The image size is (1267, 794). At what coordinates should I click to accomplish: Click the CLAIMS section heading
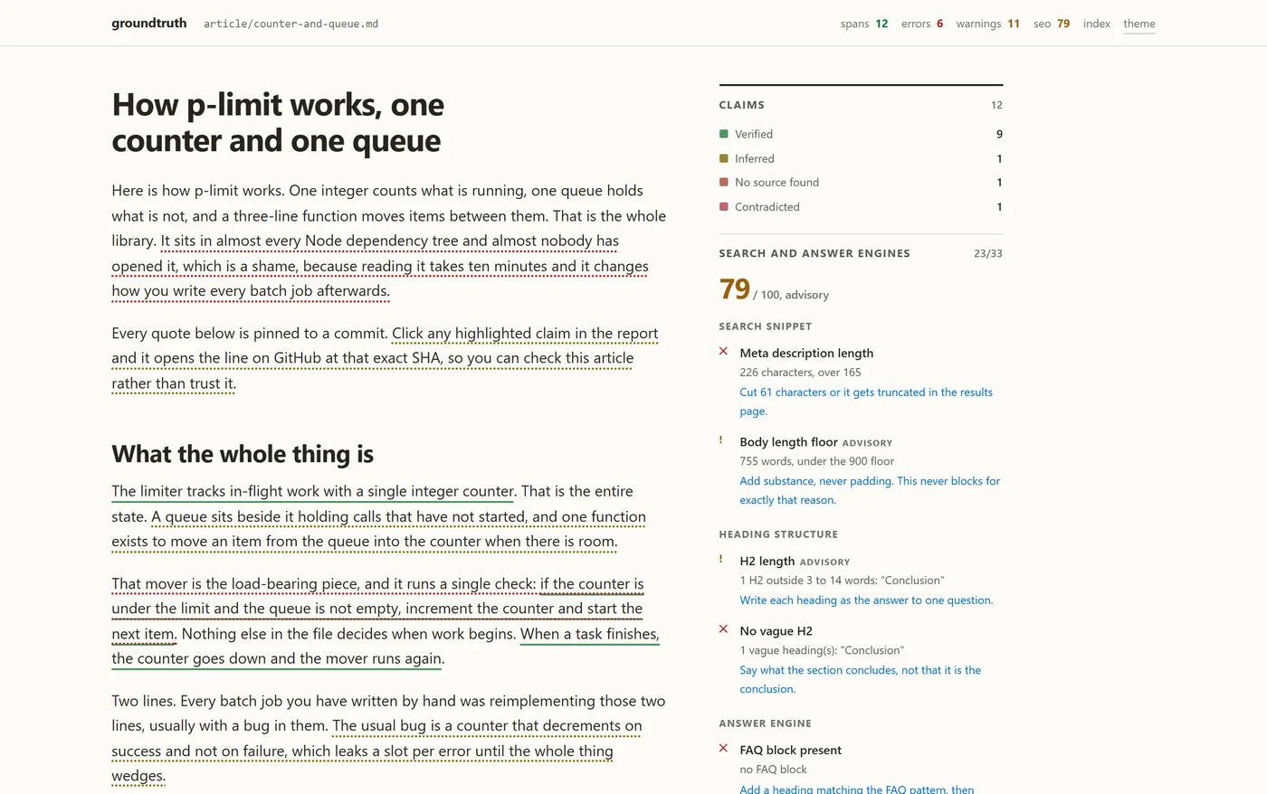point(741,105)
